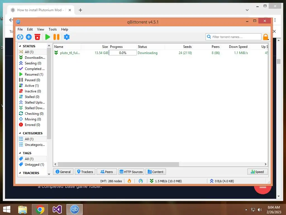Click the green download speed status icon
Image resolution: width=286 pixels, height=215 pixels.
[x=152, y=181]
